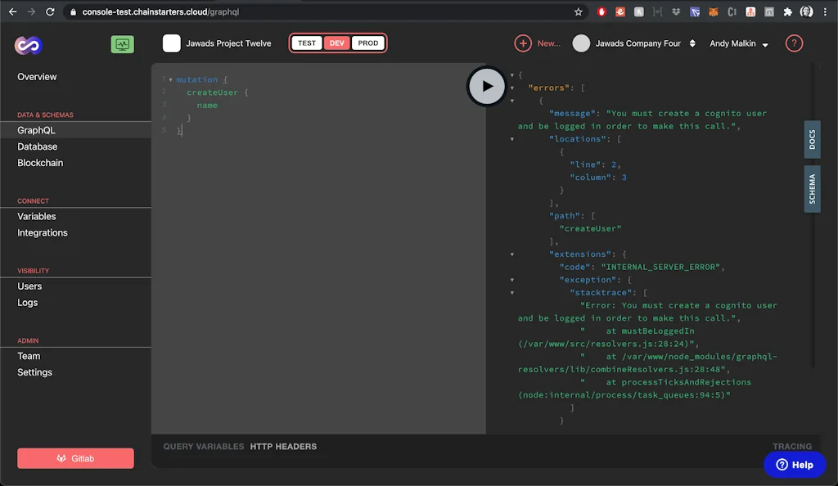Open help via the question mark icon
This screenshot has height=486, width=838.
(792, 43)
